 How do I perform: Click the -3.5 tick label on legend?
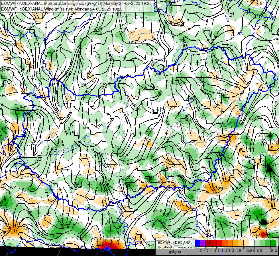pyautogui.click(x=216, y=251)
